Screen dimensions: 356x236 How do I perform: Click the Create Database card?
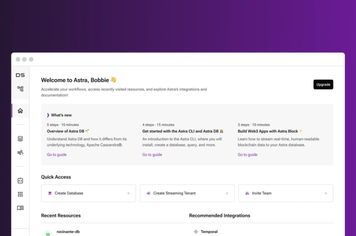tap(89, 193)
